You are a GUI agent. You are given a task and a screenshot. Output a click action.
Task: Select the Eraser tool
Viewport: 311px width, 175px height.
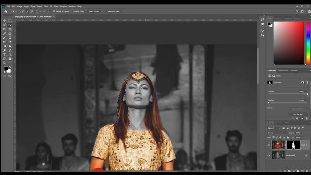point(10,42)
